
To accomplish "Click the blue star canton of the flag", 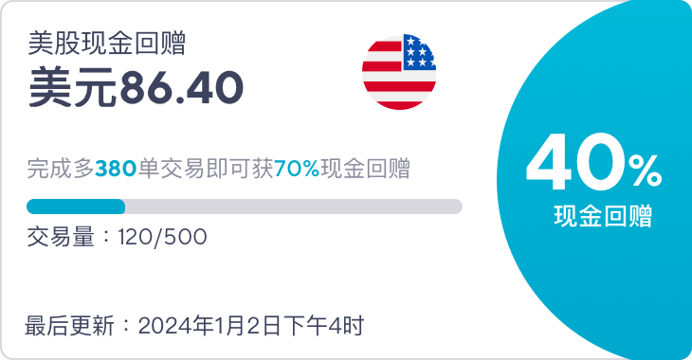I will pyautogui.click(x=419, y=53).
